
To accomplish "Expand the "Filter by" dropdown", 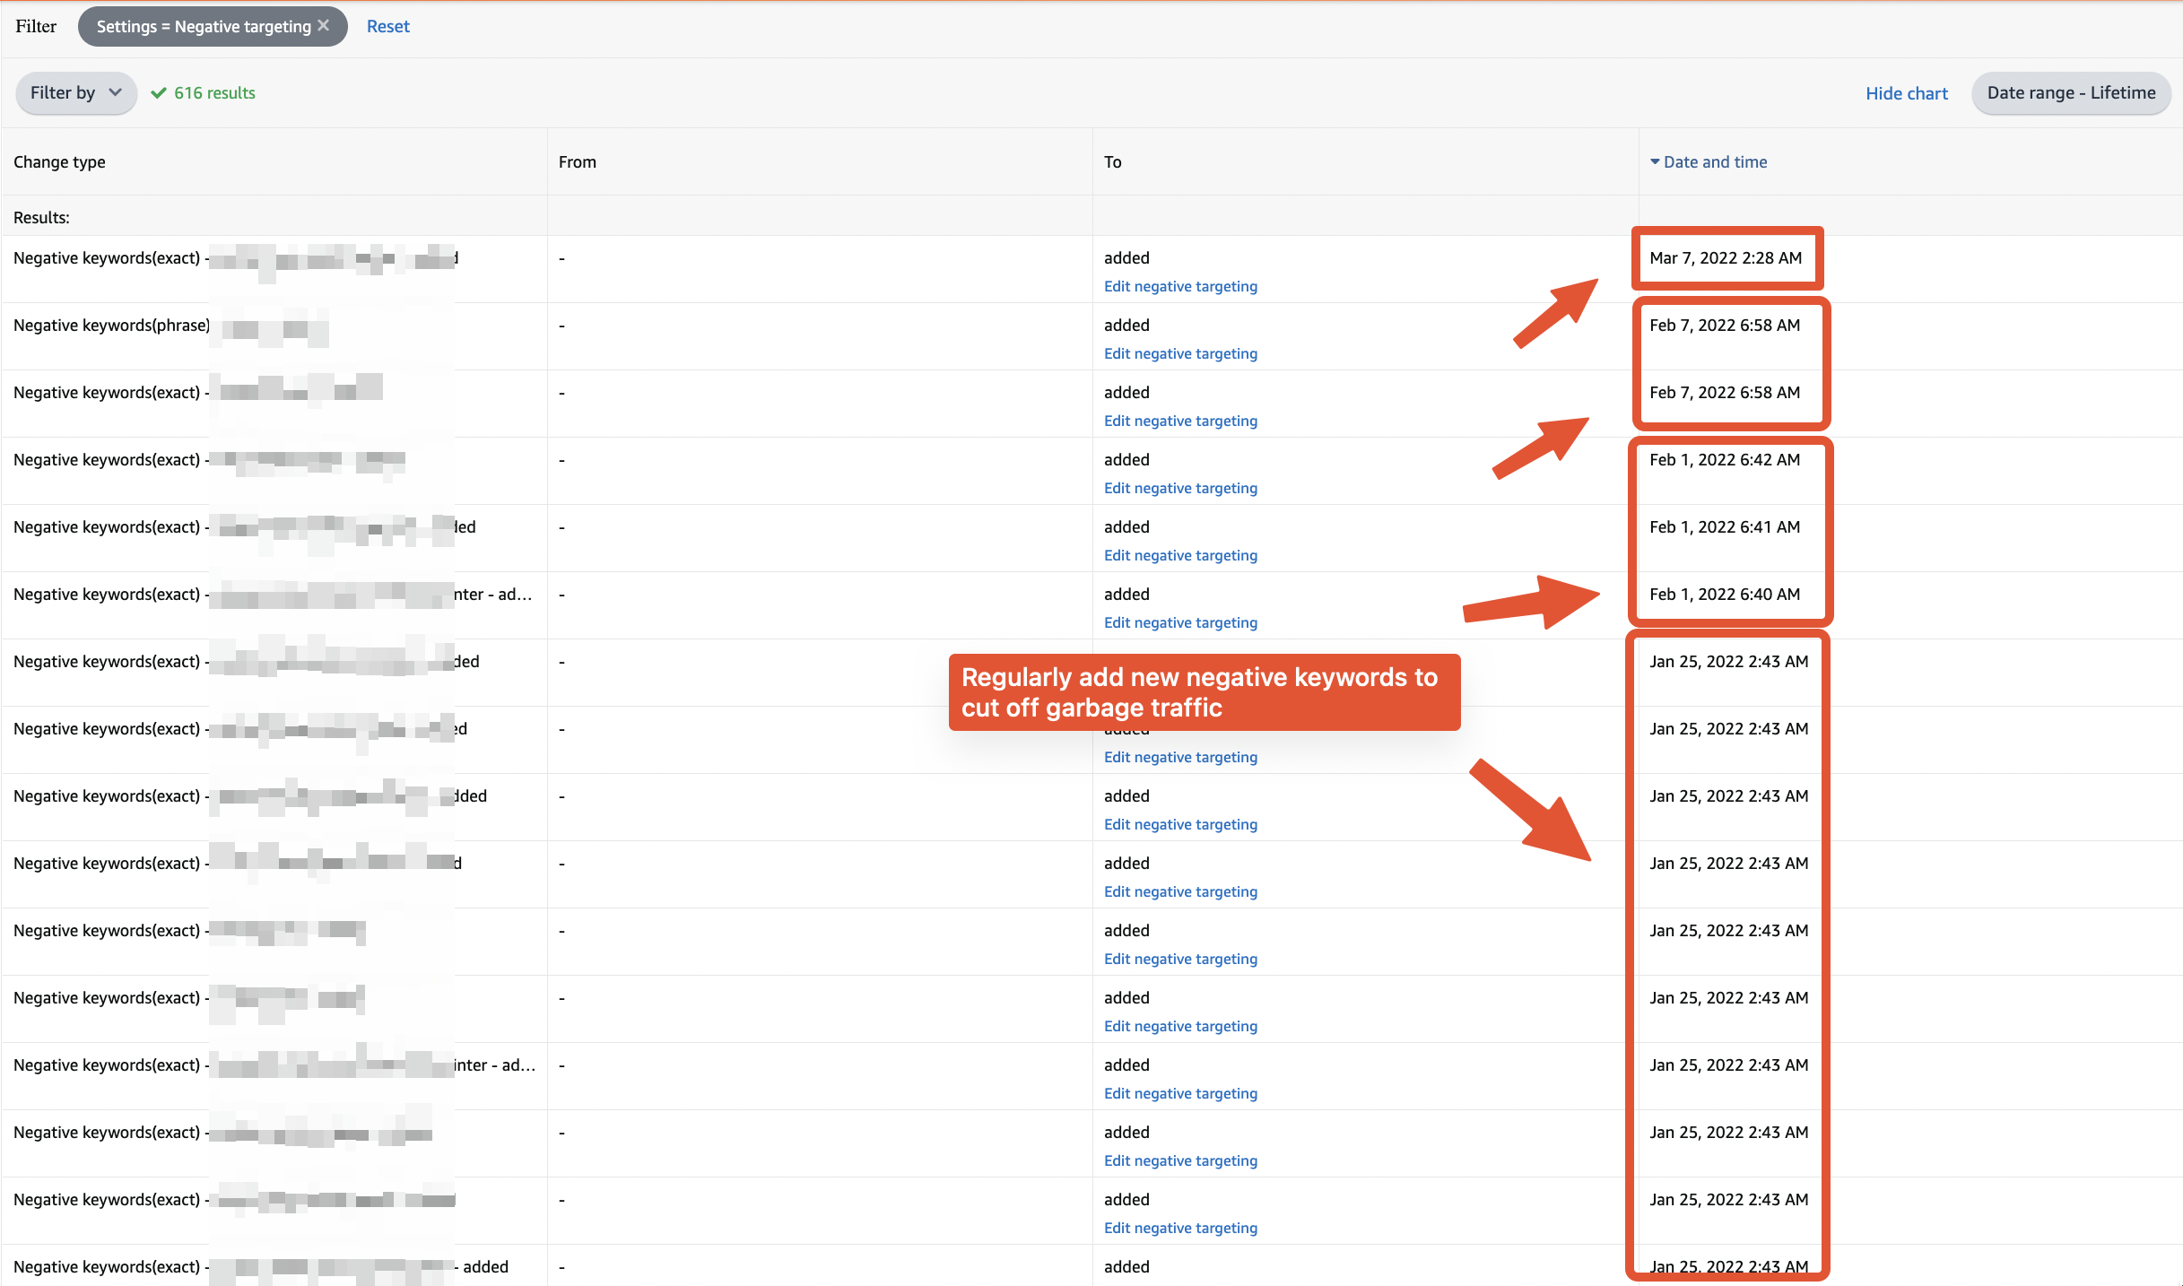I will click(x=75, y=92).
